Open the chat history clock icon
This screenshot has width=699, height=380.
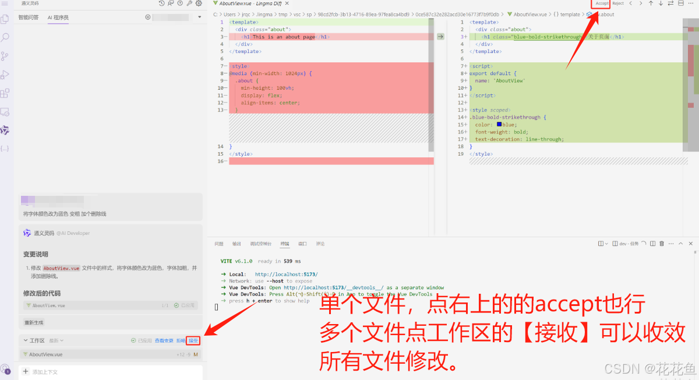click(x=162, y=3)
